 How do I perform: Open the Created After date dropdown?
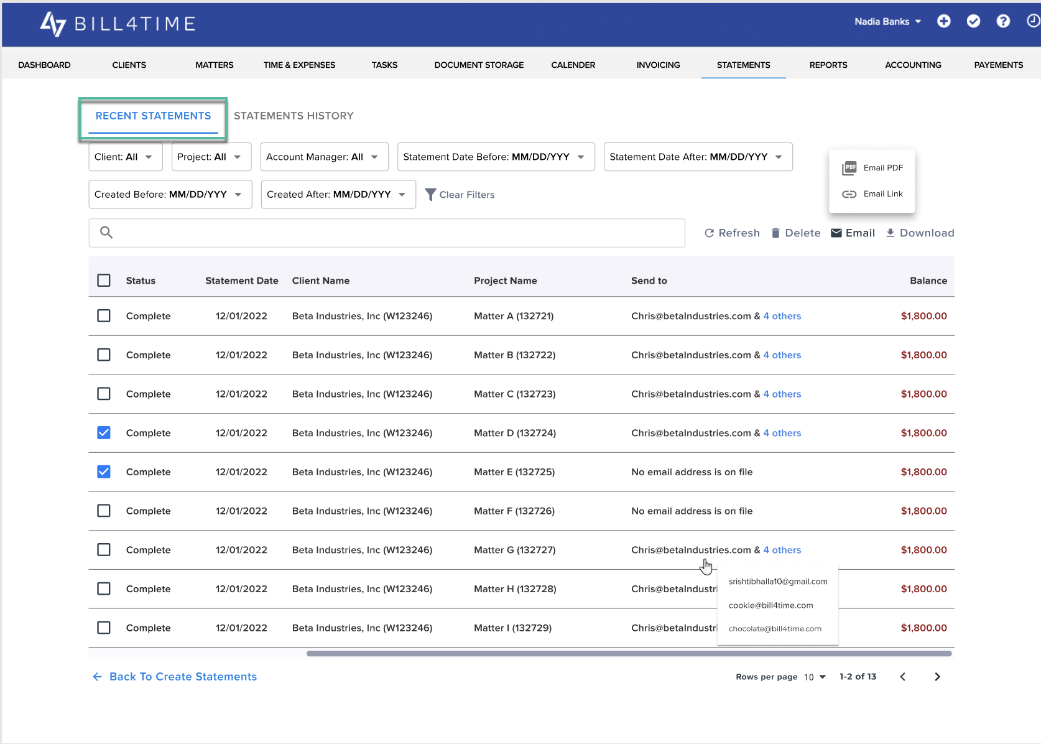(x=338, y=194)
